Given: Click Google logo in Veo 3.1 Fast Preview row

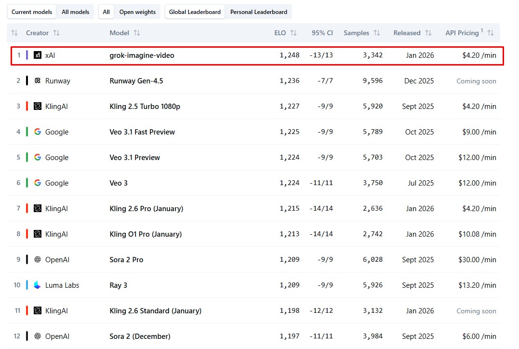Looking at the screenshot, I should [38, 132].
